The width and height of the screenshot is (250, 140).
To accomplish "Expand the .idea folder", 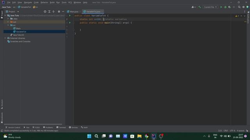I will [x=8, y=19].
